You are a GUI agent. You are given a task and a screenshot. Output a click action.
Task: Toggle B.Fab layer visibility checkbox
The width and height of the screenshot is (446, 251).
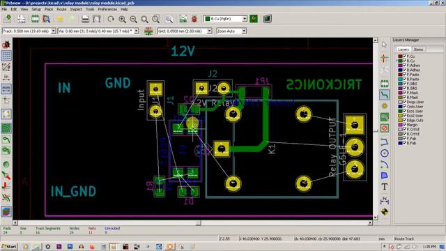pos(404,143)
